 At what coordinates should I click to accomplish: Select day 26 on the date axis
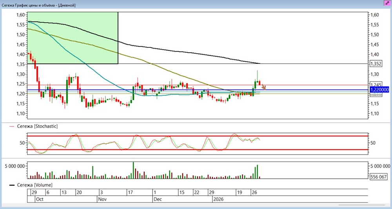click(x=254, y=193)
